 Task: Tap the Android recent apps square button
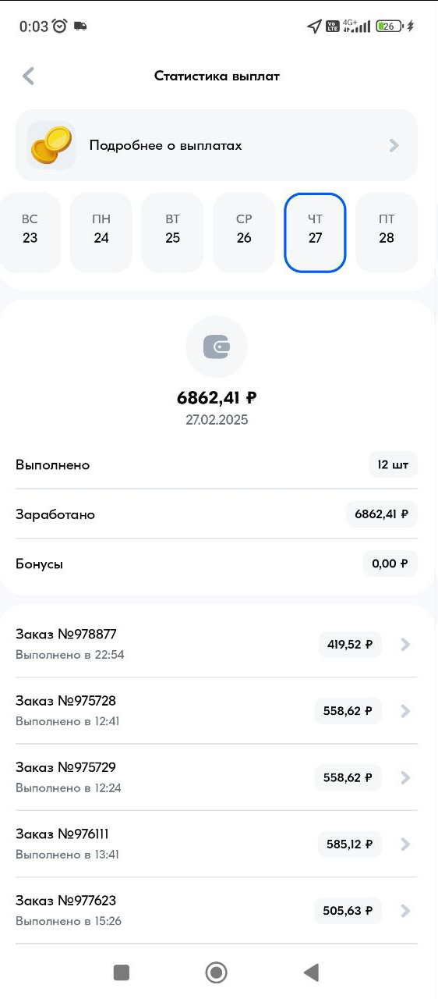(x=121, y=972)
